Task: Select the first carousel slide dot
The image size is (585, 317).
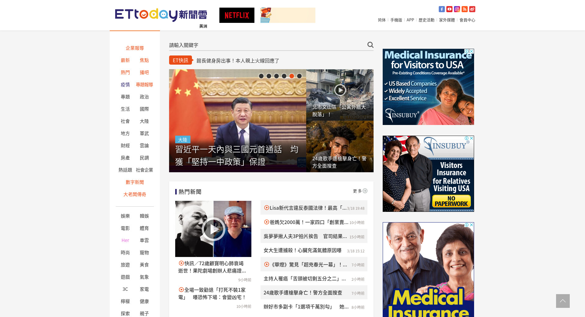Action: [261, 76]
